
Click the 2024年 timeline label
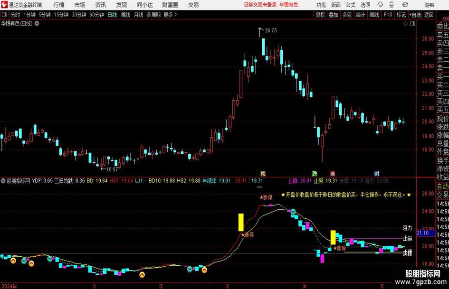pyautogui.click(x=9, y=286)
